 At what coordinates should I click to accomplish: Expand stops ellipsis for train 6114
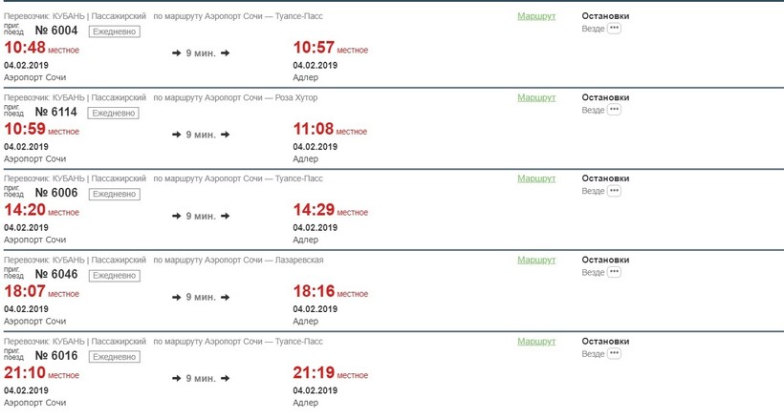(614, 110)
